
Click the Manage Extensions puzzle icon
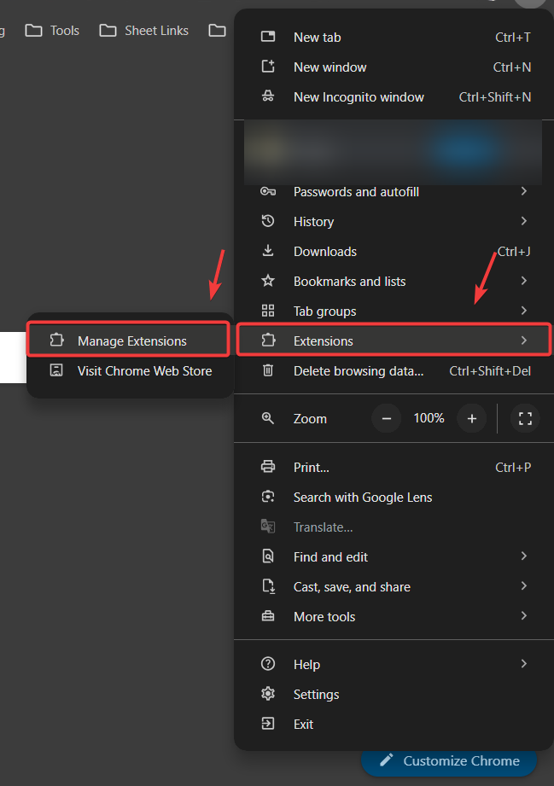pyautogui.click(x=56, y=341)
